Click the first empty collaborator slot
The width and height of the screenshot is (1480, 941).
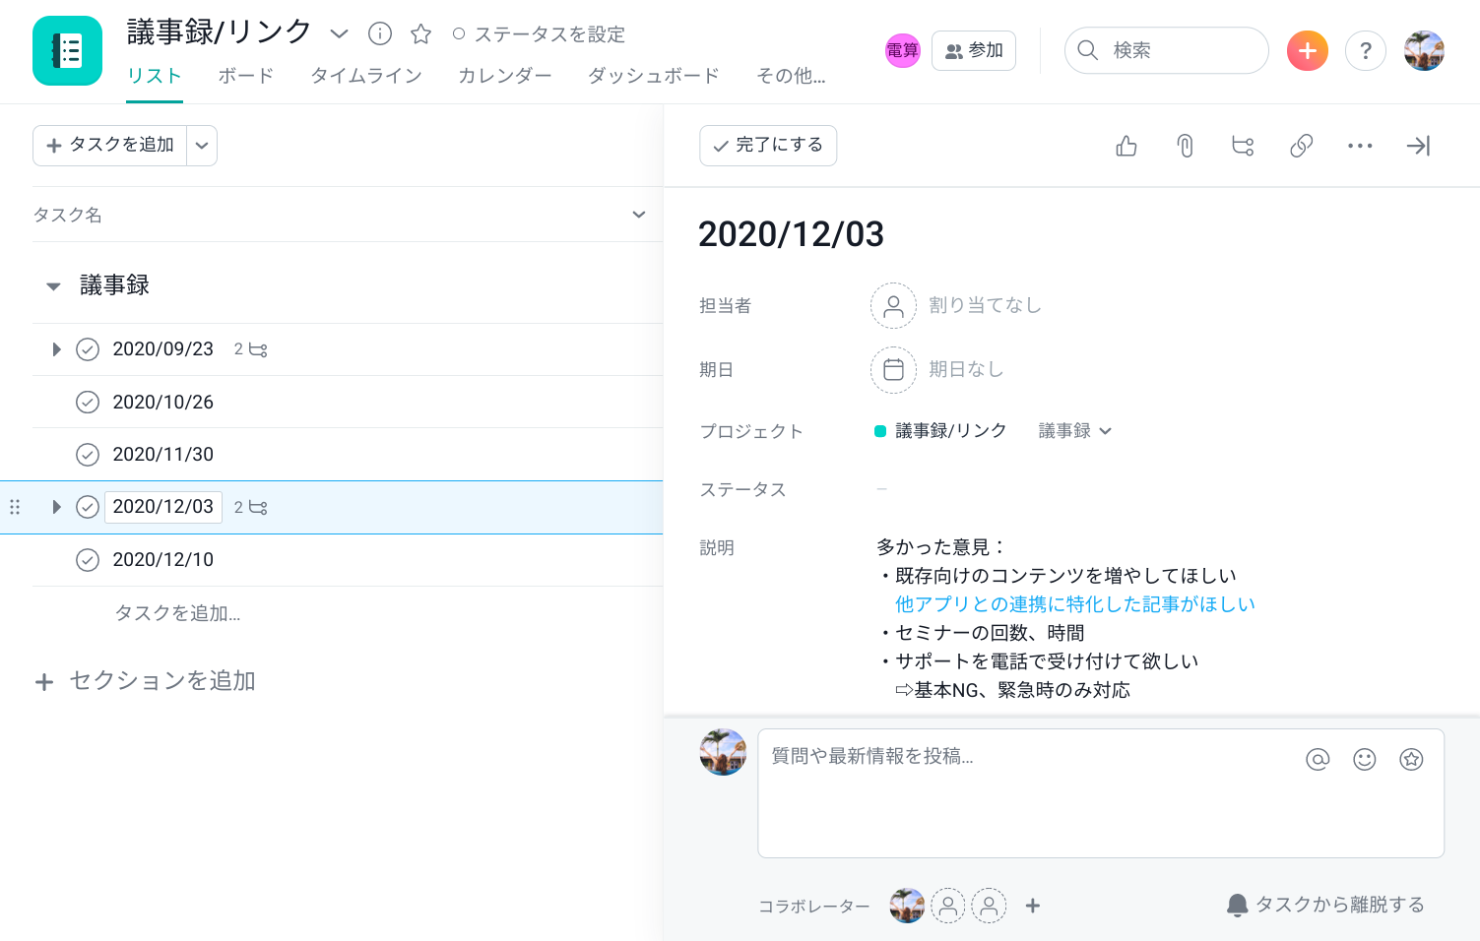tap(948, 906)
